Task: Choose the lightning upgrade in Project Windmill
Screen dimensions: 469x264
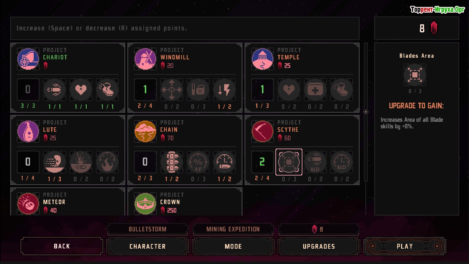Action: tap(224, 90)
